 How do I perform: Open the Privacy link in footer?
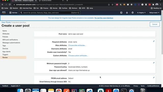136,86
